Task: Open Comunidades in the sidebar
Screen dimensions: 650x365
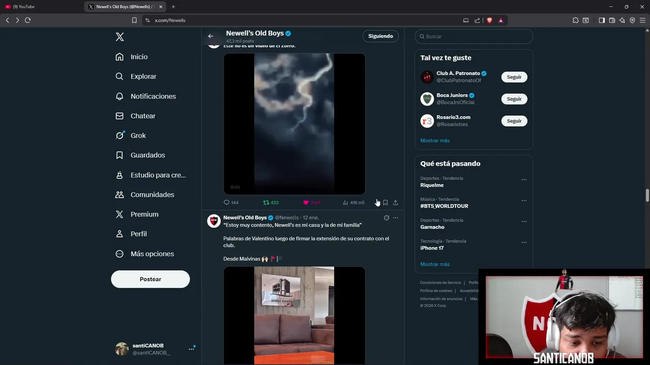Action: (145, 195)
